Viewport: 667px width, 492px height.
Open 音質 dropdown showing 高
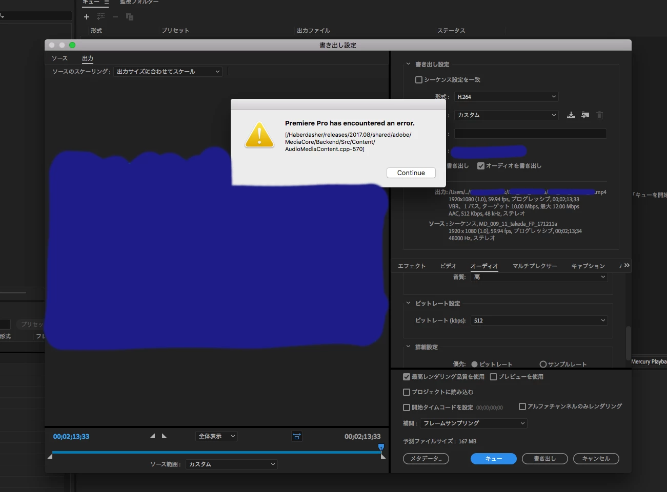[539, 277]
